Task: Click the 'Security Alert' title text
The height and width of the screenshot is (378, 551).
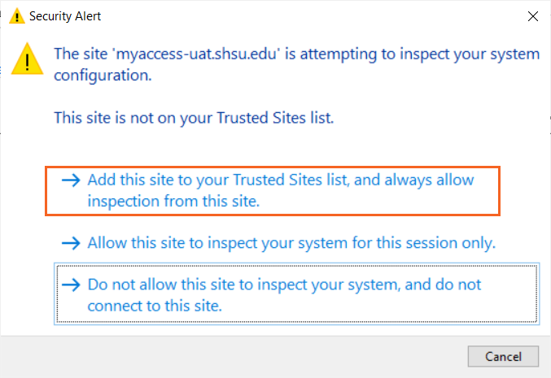Action: (65, 16)
